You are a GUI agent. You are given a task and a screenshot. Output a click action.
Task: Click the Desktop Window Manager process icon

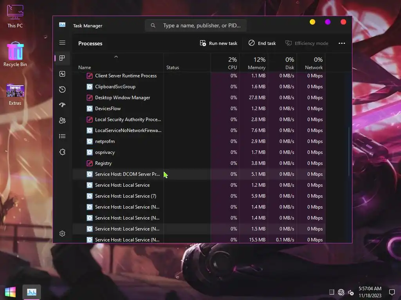[x=90, y=98]
